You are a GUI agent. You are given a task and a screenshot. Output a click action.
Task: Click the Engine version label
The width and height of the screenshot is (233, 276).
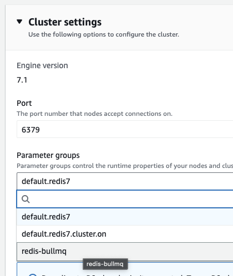pyautogui.click(x=42, y=65)
